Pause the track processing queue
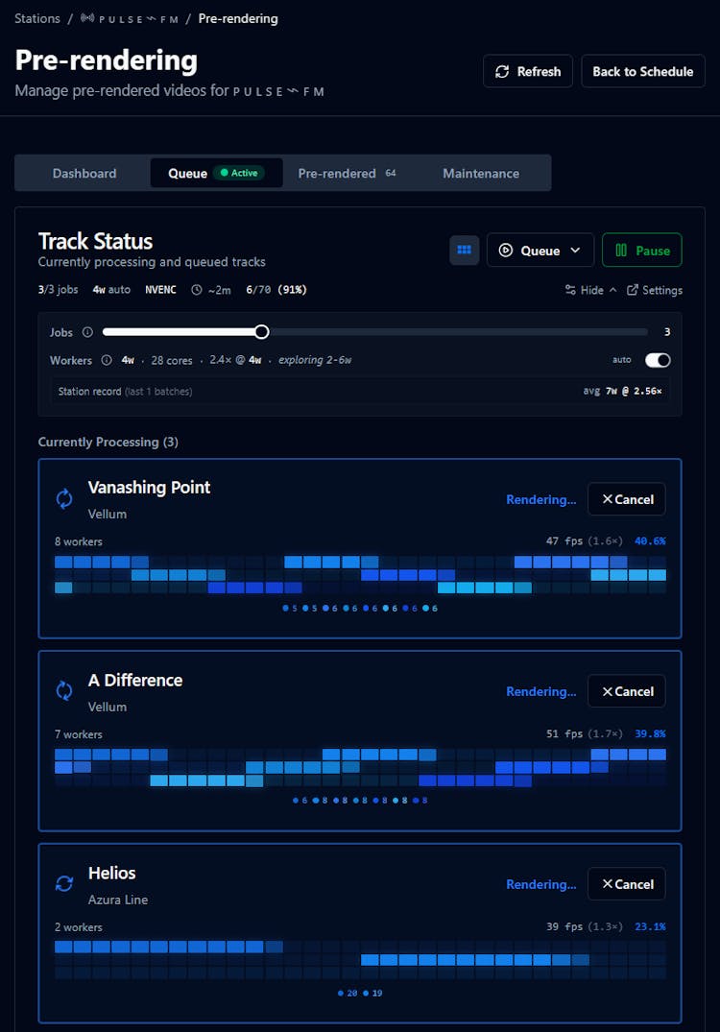This screenshot has height=1032, width=720. tap(641, 251)
